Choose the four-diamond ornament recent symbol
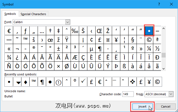 coord(132,82)
